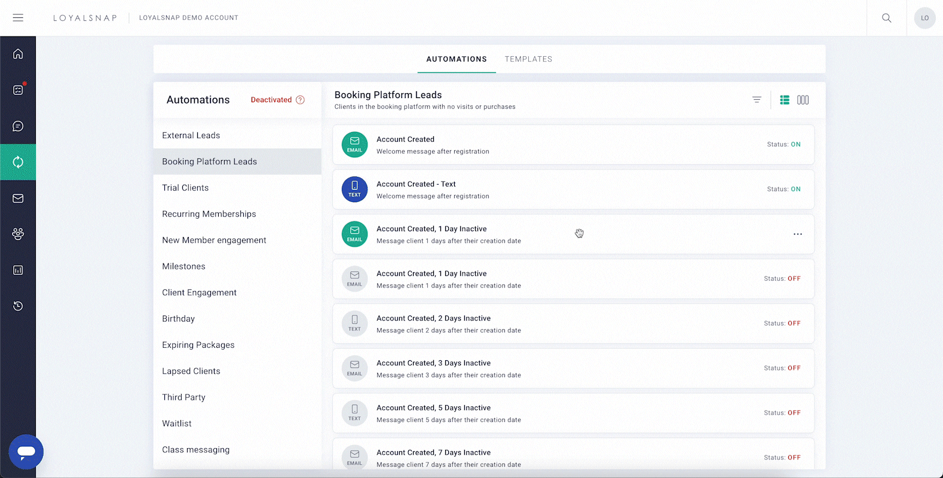Screen dimensions: 943x478
Task: Click the search magnifier icon
Action: tap(886, 18)
